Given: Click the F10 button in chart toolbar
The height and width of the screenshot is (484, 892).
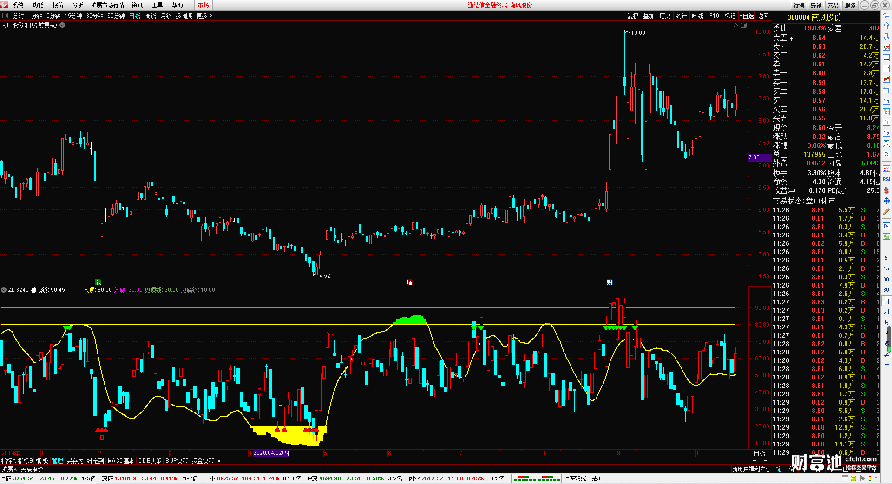Looking at the screenshot, I should [x=714, y=16].
